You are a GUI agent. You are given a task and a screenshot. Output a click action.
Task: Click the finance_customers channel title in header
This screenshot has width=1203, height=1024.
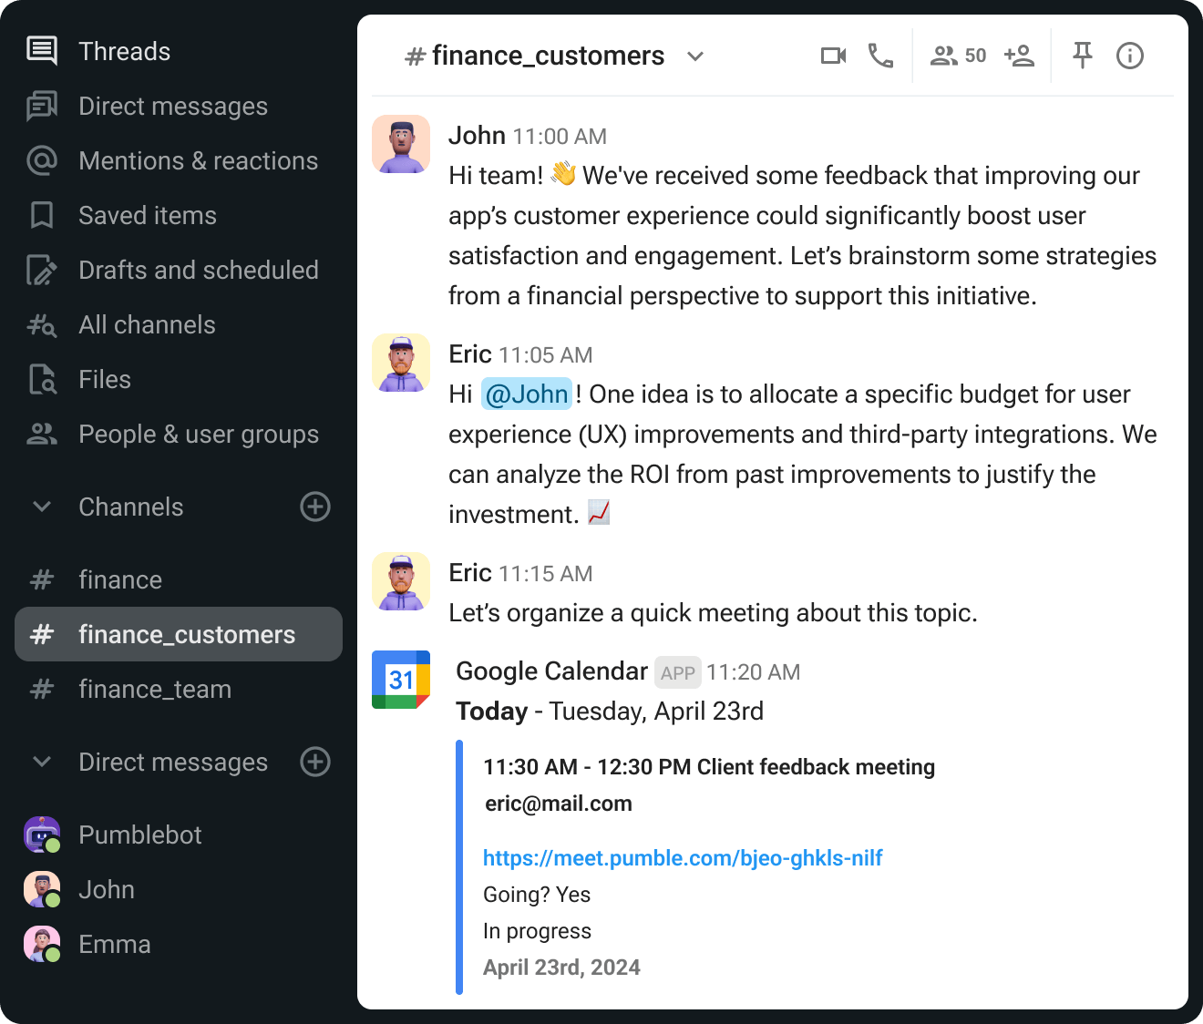[548, 56]
